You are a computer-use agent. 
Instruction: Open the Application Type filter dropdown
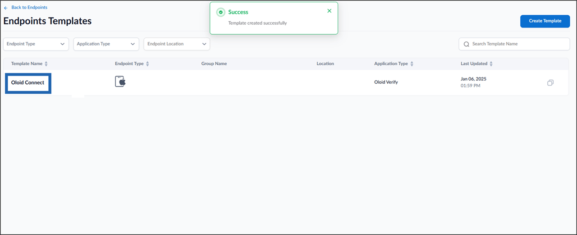[x=106, y=44]
